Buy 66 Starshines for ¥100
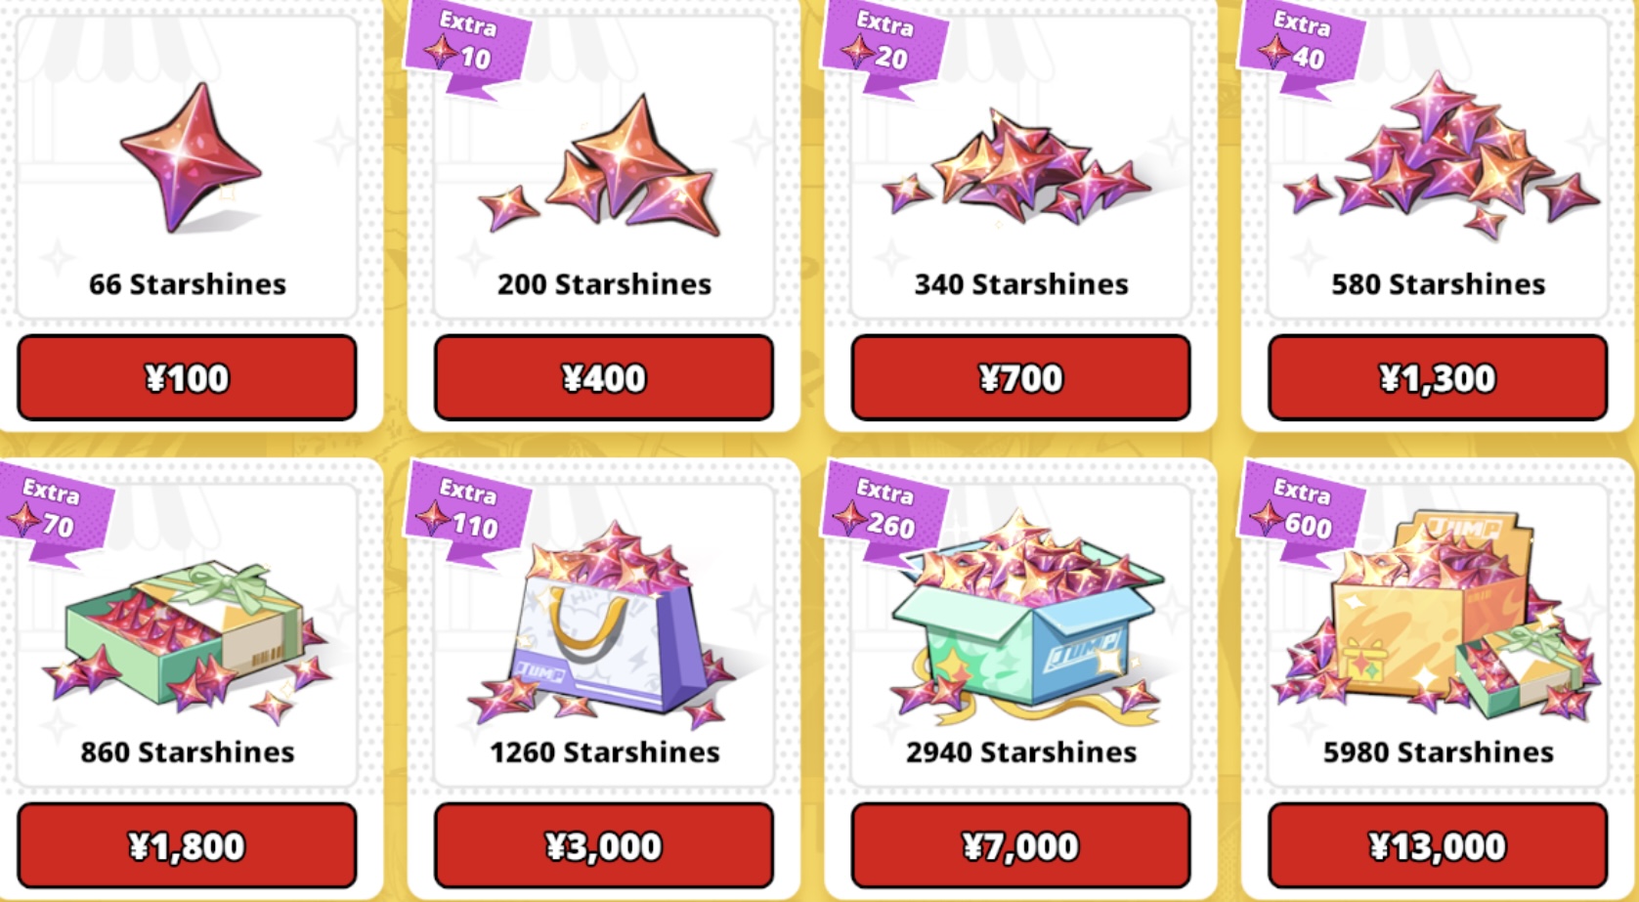This screenshot has height=902, width=1639. coord(187,378)
